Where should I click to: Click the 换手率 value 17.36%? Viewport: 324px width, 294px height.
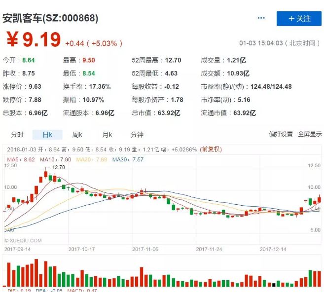click(x=100, y=86)
